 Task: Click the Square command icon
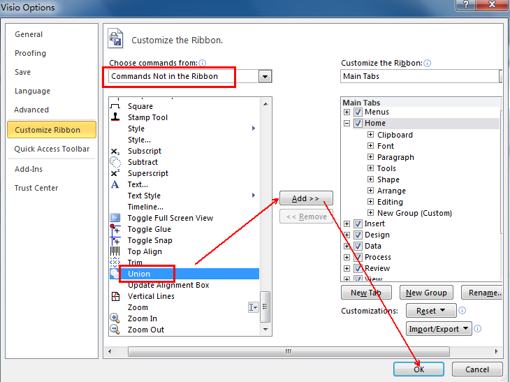point(115,106)
